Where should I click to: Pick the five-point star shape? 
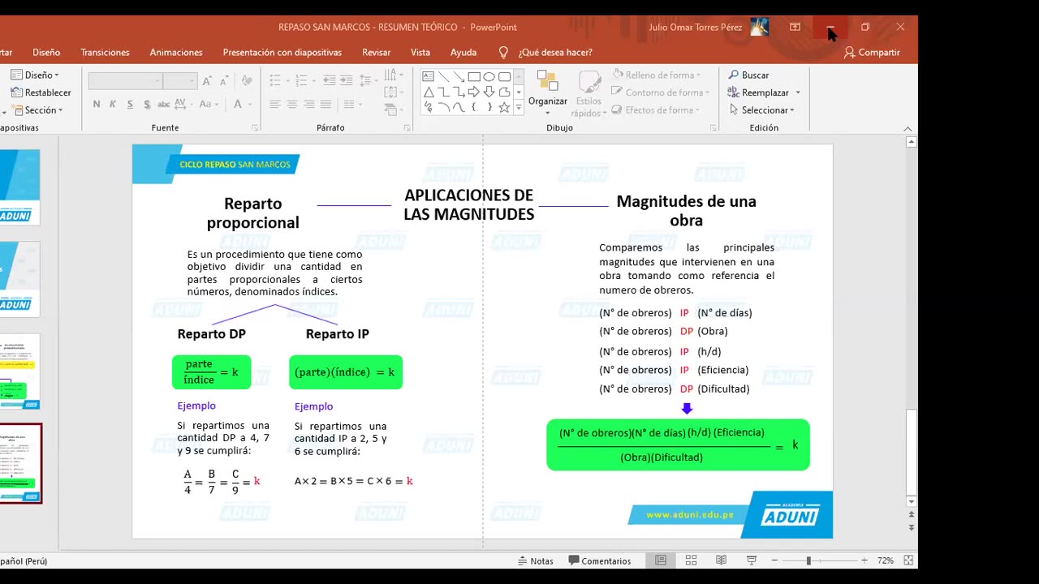click(x=504, y=107)
